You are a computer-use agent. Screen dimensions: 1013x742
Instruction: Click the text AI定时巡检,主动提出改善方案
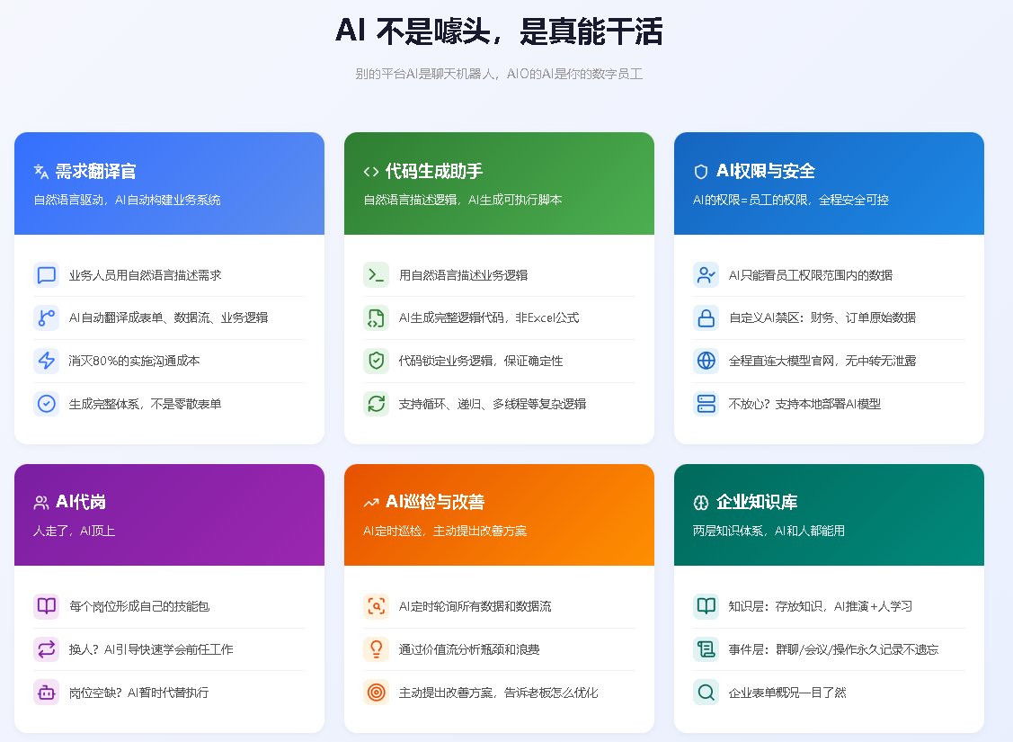click(444, 531)
